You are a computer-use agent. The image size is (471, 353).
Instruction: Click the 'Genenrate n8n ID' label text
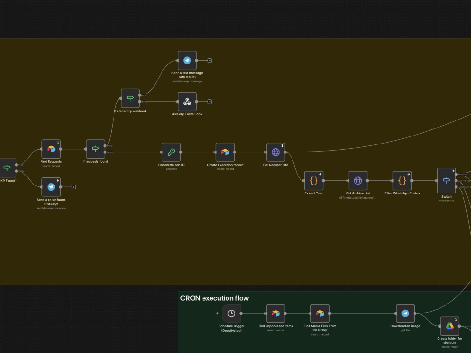(x=171, y=165)
